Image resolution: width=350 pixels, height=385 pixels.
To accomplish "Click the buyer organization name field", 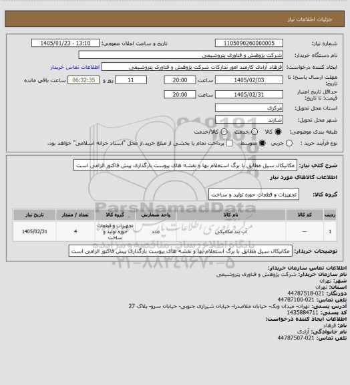I will point(180,55).
